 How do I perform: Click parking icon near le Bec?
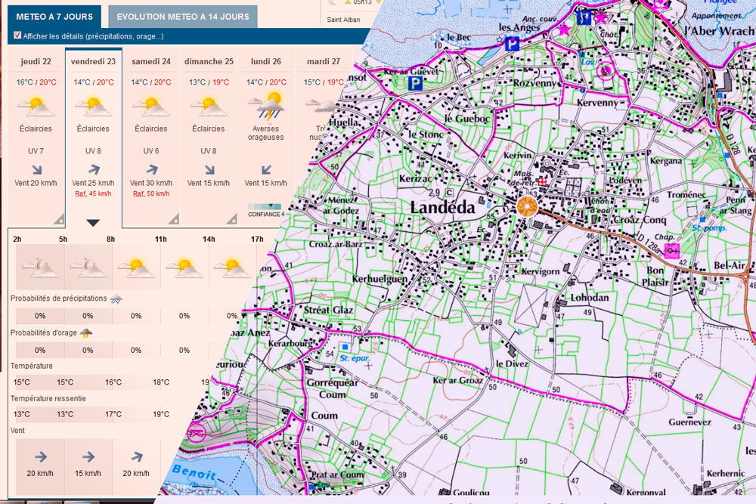pos(512,45)
